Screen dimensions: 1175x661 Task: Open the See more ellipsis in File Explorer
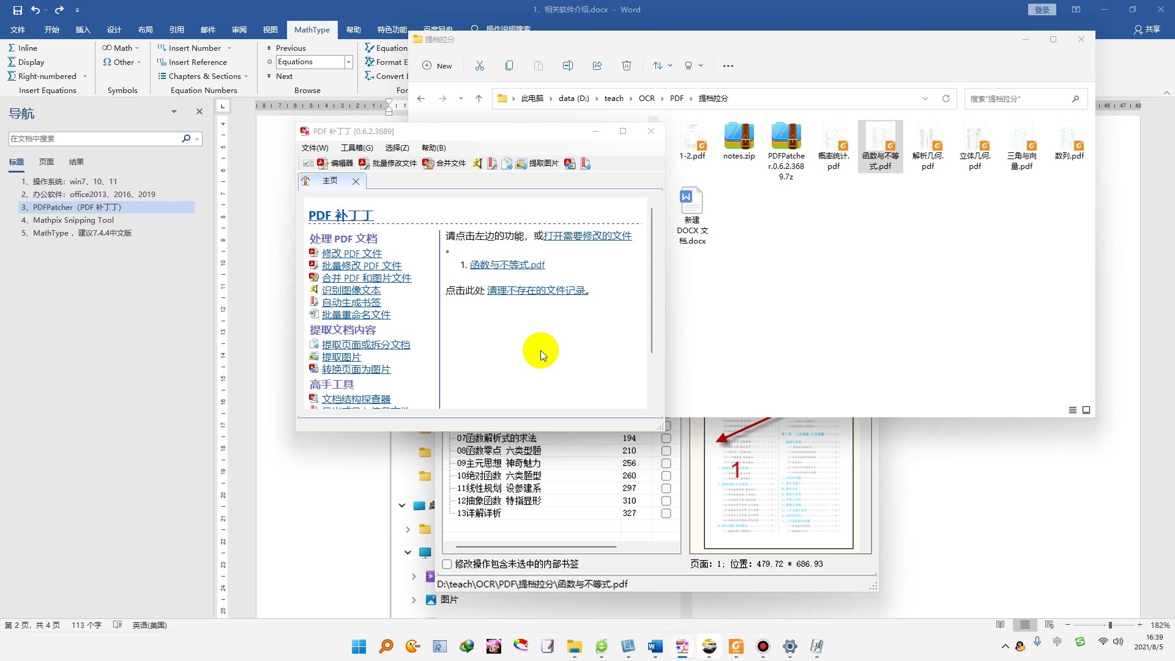[x=728, y=65]
